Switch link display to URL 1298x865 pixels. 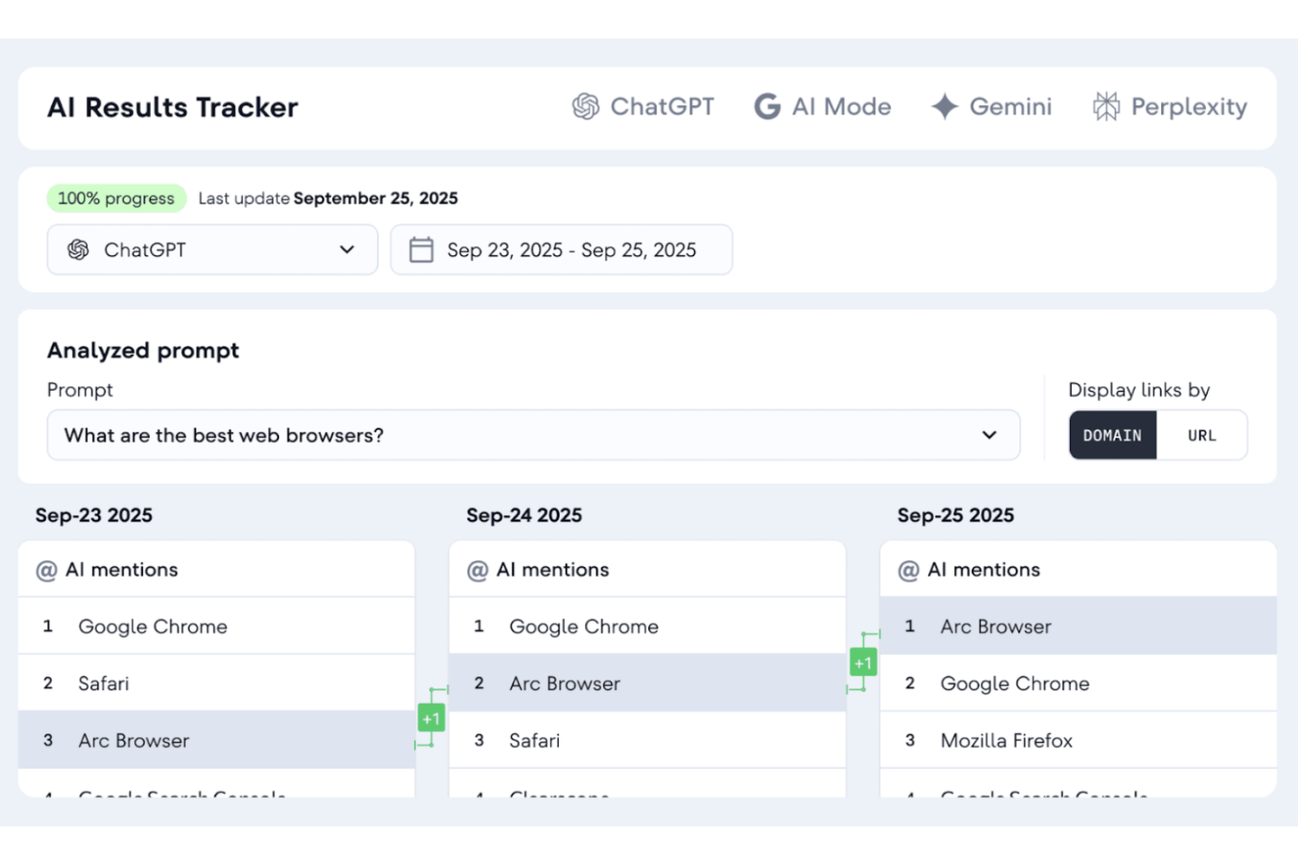pyautogui.click(x=1202, y=435)
